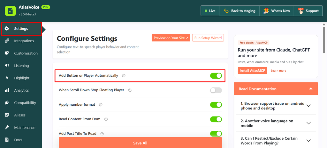Image resolution: width=327 pixels, height=148 pixels.
Task: Click the Support help hand icon
Action: (300, 11)
